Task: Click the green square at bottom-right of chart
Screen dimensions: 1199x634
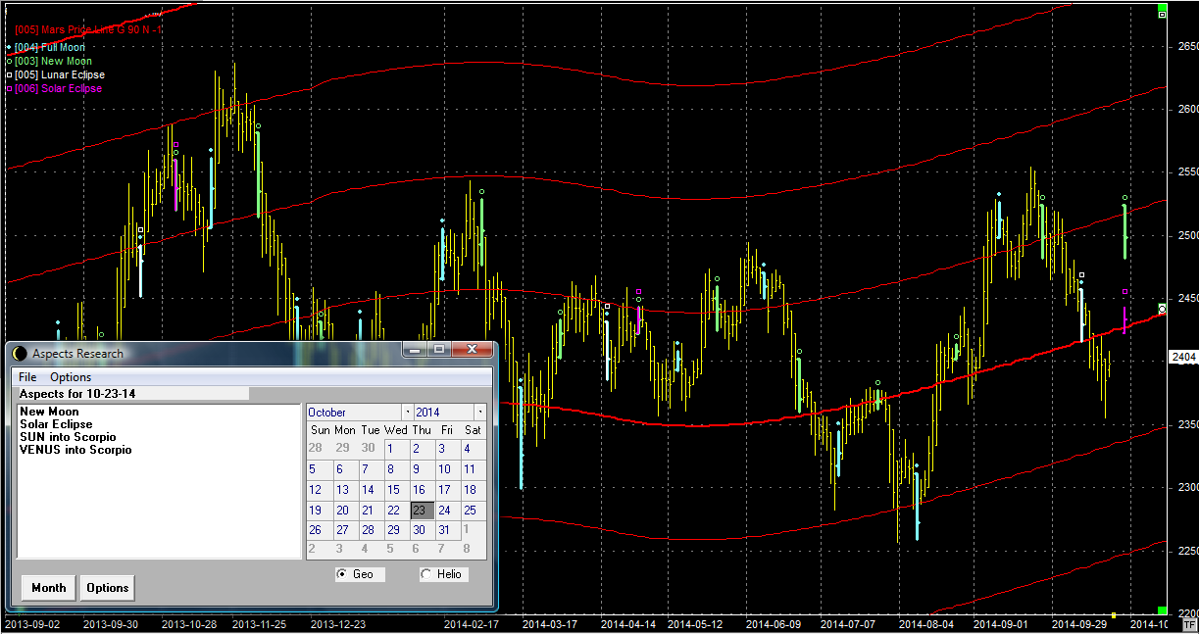Action: pyautogui.click(x=1162, y=610)
